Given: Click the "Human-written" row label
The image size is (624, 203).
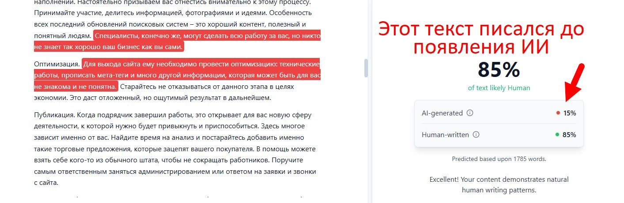Looking at the screenshot, I should point(445,134).
